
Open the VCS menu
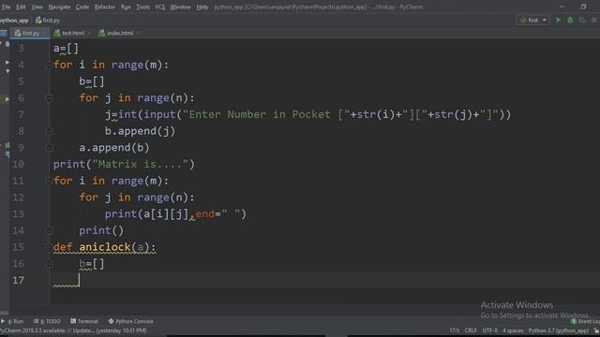(160, 7)
